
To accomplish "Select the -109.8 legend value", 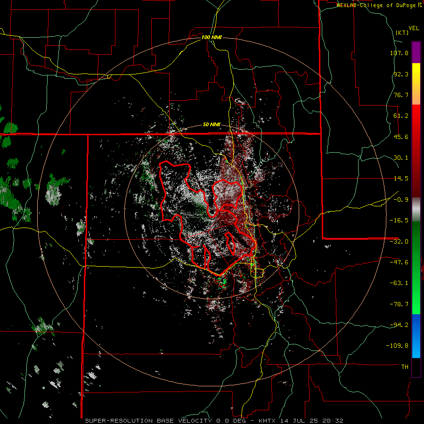I will 397,346.
